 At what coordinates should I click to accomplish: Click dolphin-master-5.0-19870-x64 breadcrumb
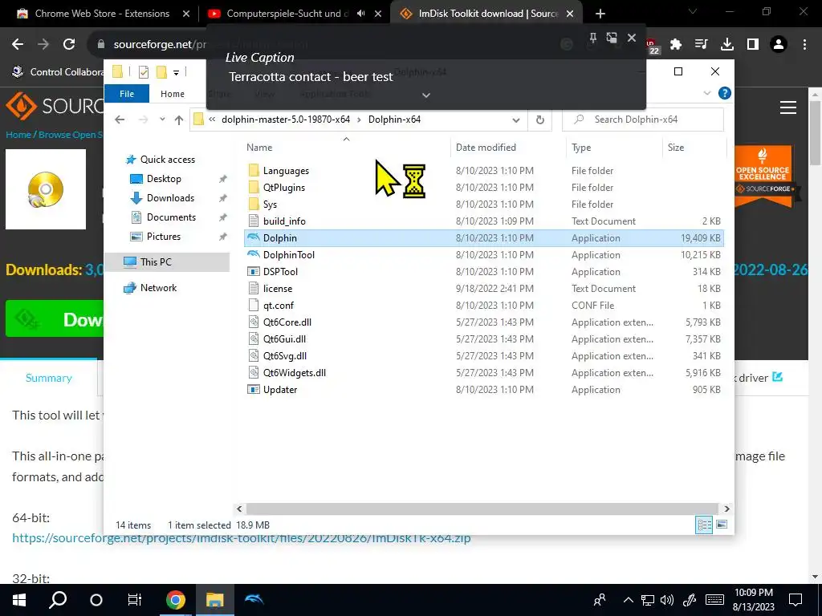286,120
